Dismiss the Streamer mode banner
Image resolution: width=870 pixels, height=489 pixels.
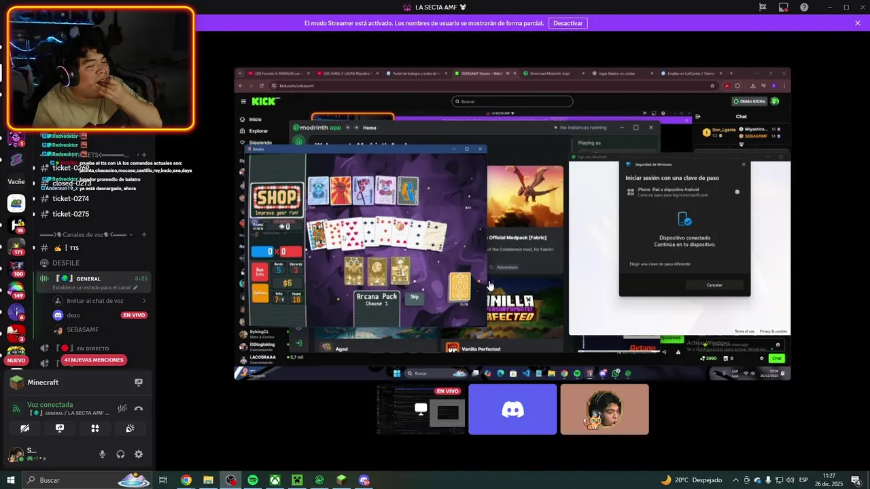point(858,23)
